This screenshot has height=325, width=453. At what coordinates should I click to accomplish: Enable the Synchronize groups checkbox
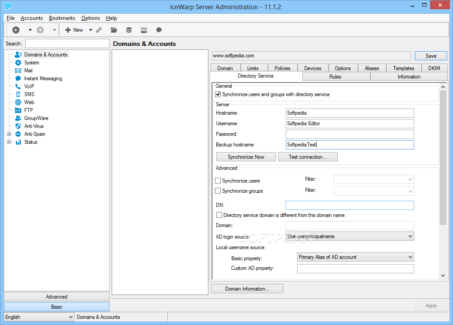click(x=218, y=191)
